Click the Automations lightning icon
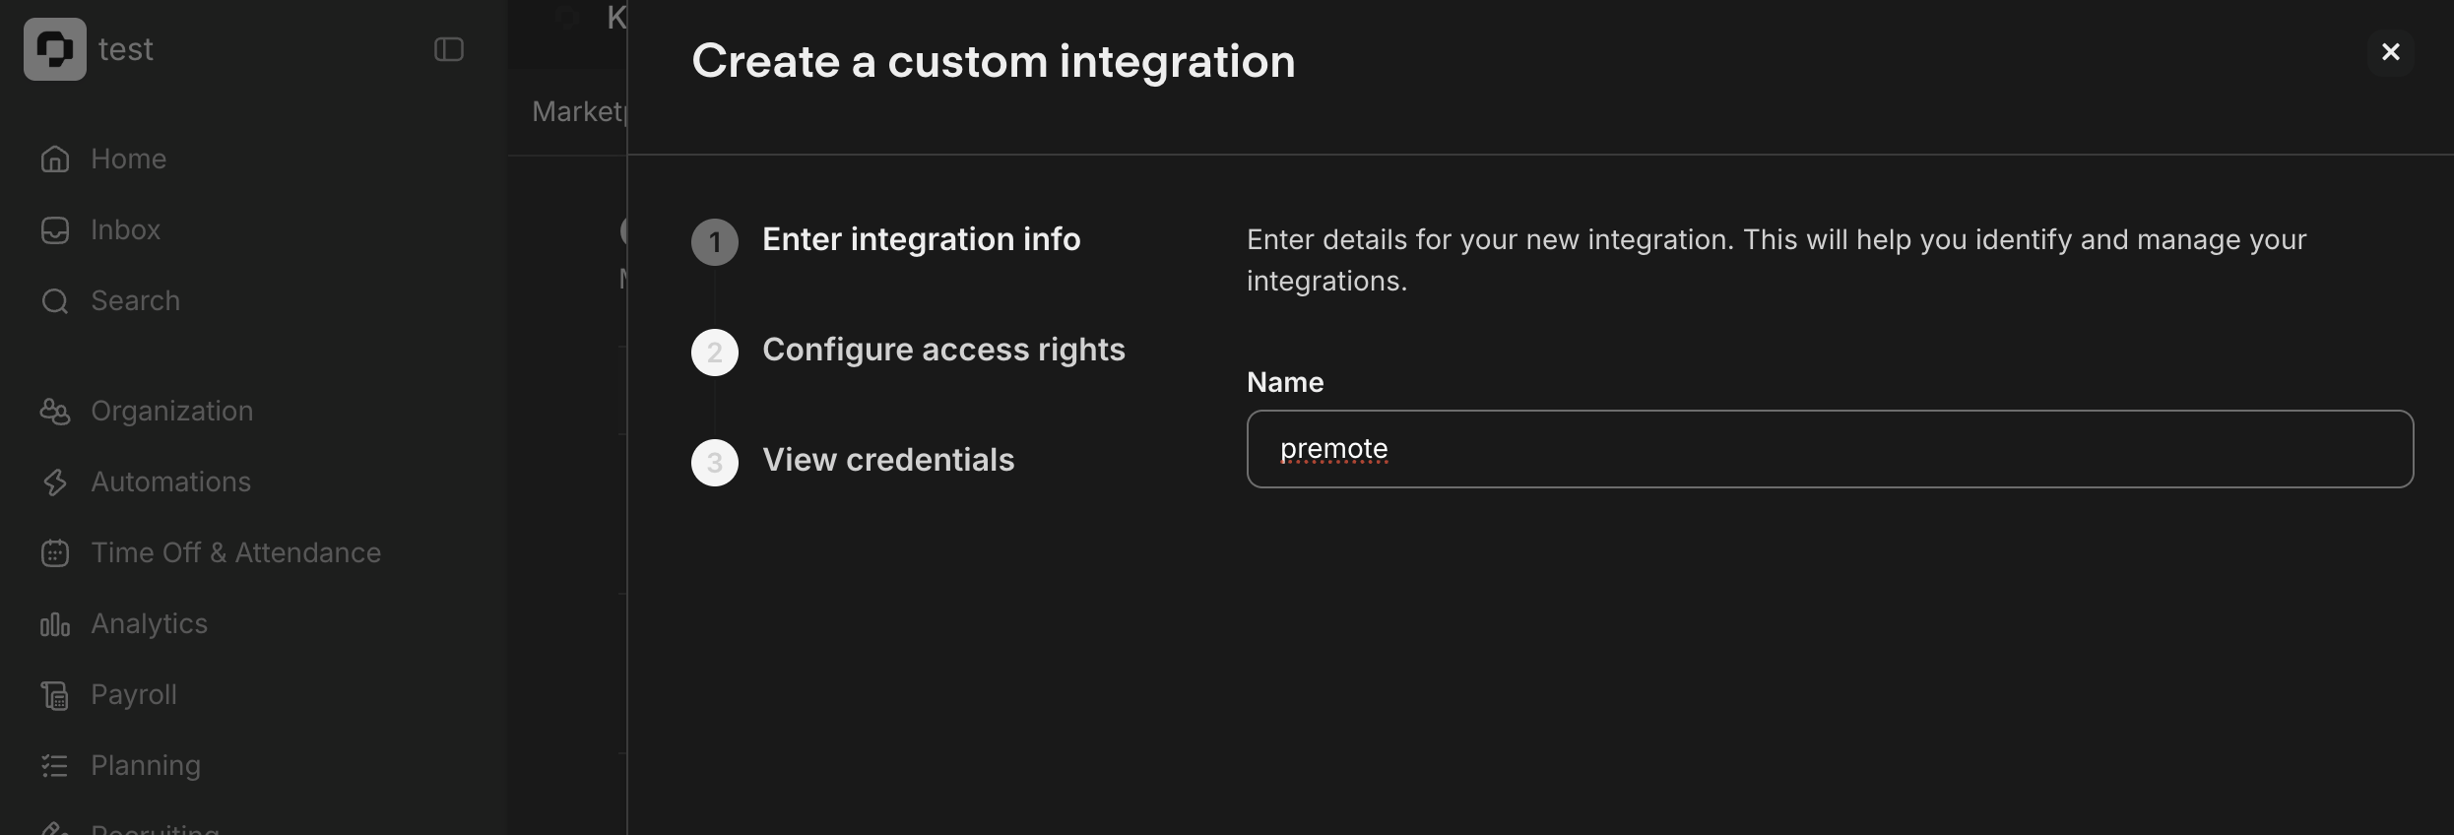Viewport: 2454px width, 835px height. (55, 482)
